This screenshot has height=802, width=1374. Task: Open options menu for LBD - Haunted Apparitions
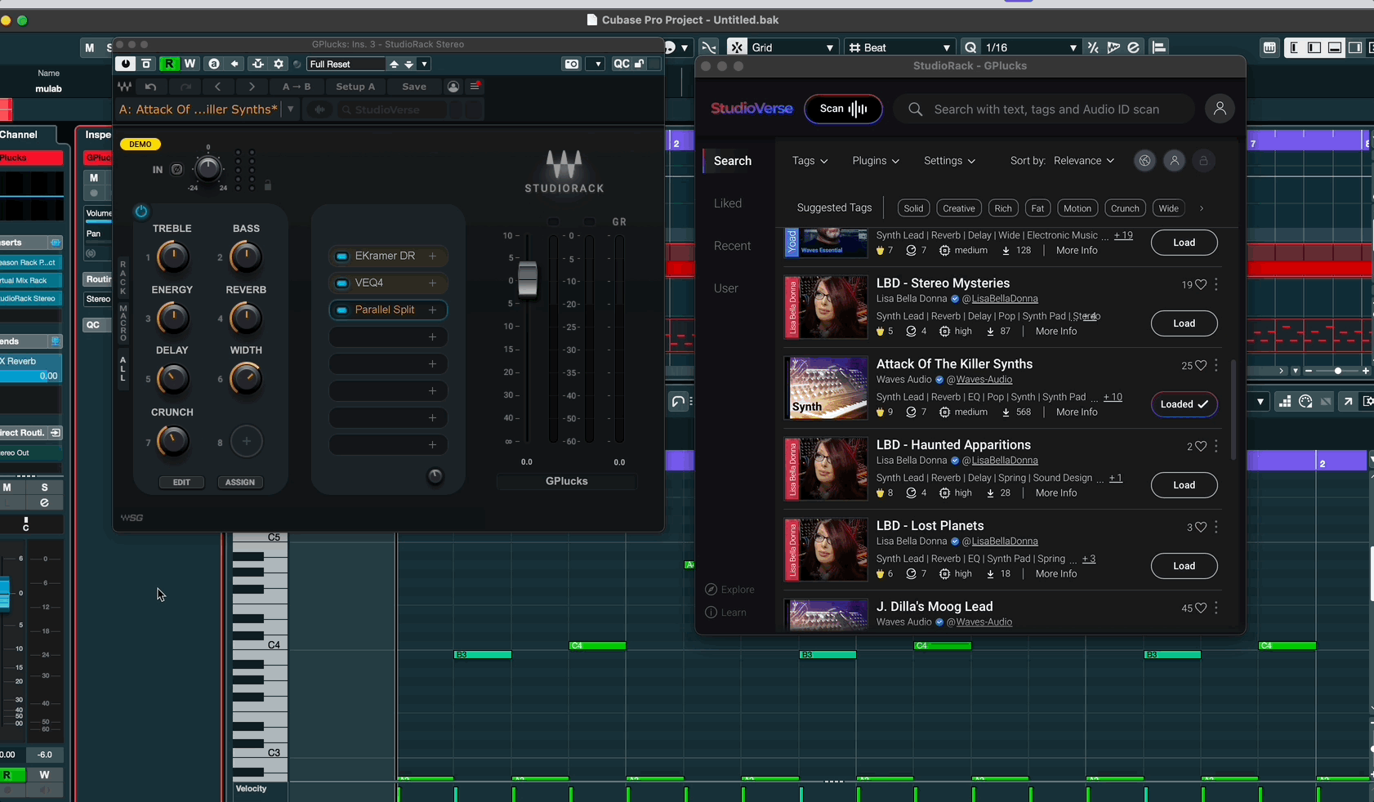pyautogui.click(x=1216, y=446)
